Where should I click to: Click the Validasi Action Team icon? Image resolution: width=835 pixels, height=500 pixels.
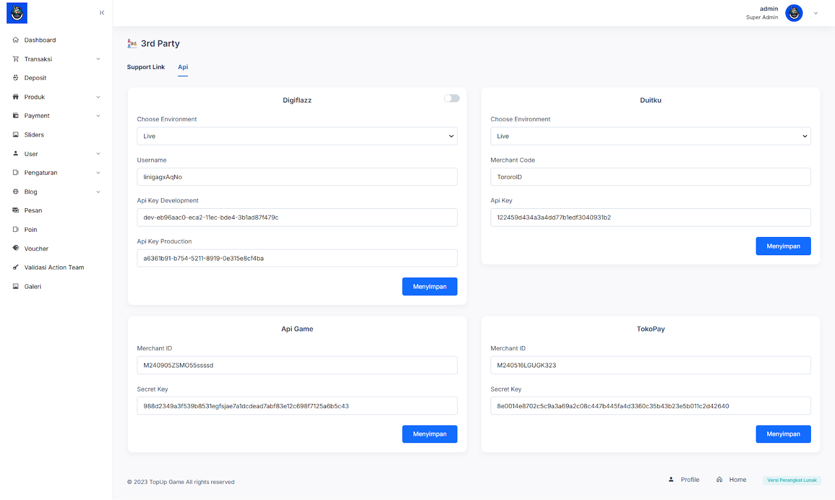coord(16,267)
